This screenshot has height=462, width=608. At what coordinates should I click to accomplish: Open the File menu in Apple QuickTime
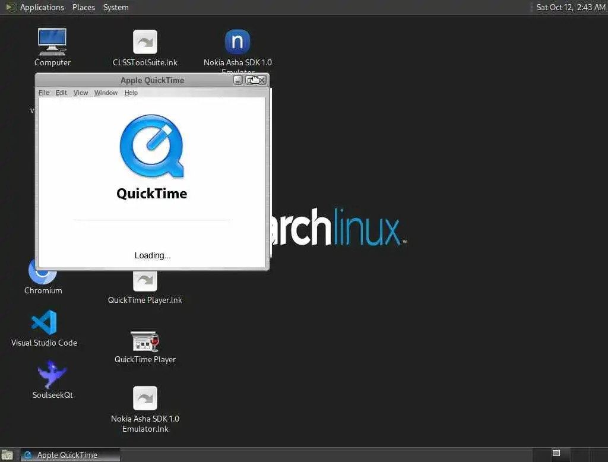[44, 93]
